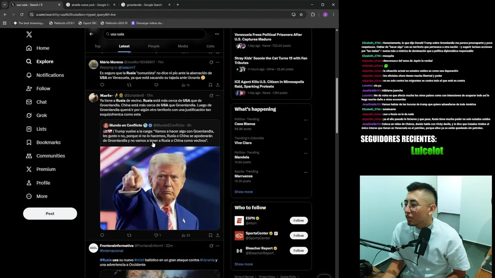Share Mário Moreno's post
This screenshot has width=495, height=278.
(218, 85)
